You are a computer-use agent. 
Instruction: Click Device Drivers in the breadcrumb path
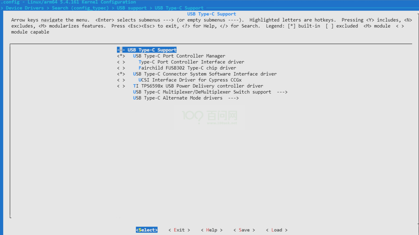(24, 8)
